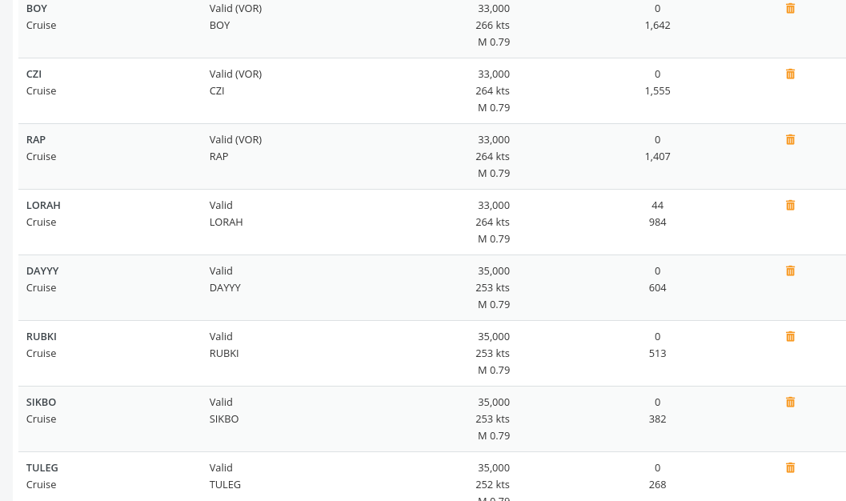Remove the RAP waypoint with trash icon

[790, 139]
